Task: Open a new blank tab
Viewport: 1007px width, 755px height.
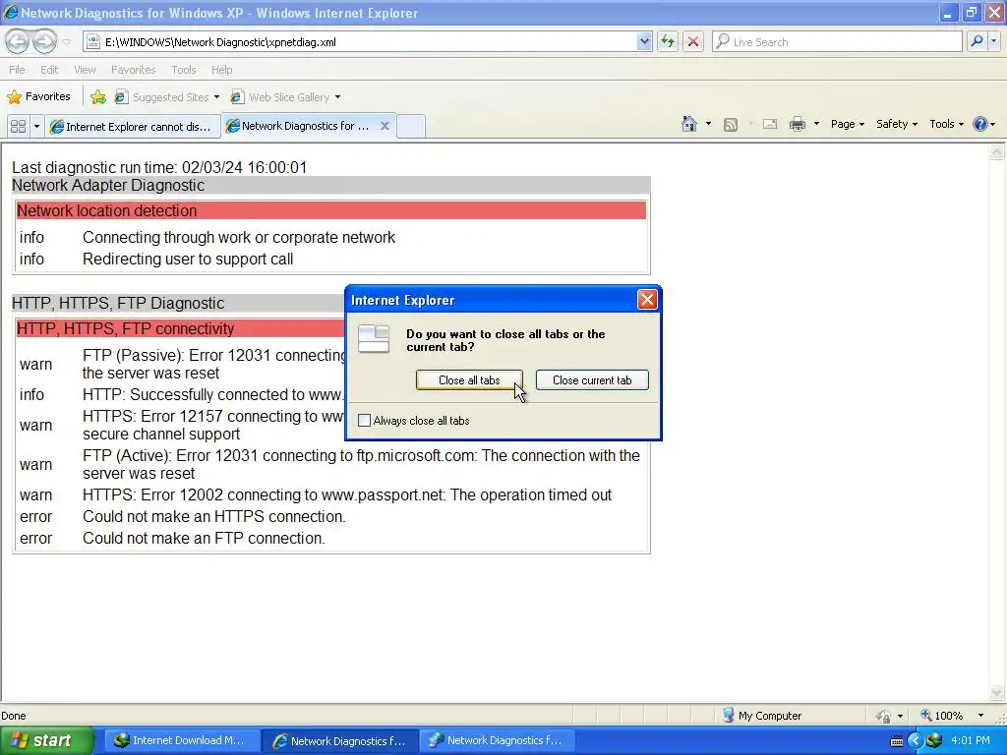Action: pos(411,126)
